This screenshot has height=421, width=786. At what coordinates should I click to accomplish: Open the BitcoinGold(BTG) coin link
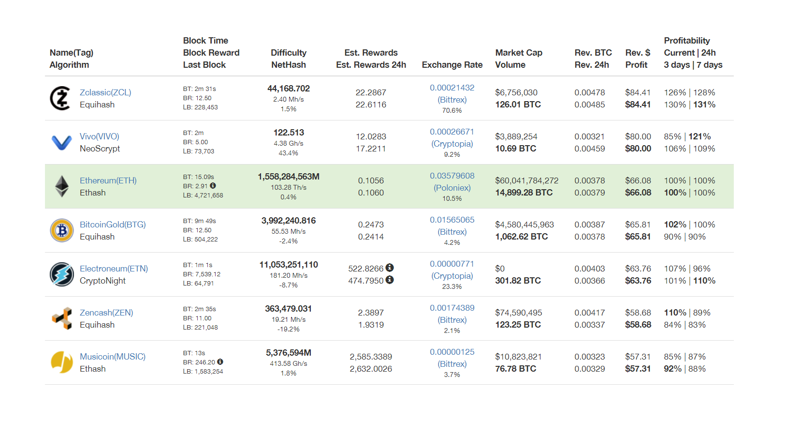pos(113,225)
